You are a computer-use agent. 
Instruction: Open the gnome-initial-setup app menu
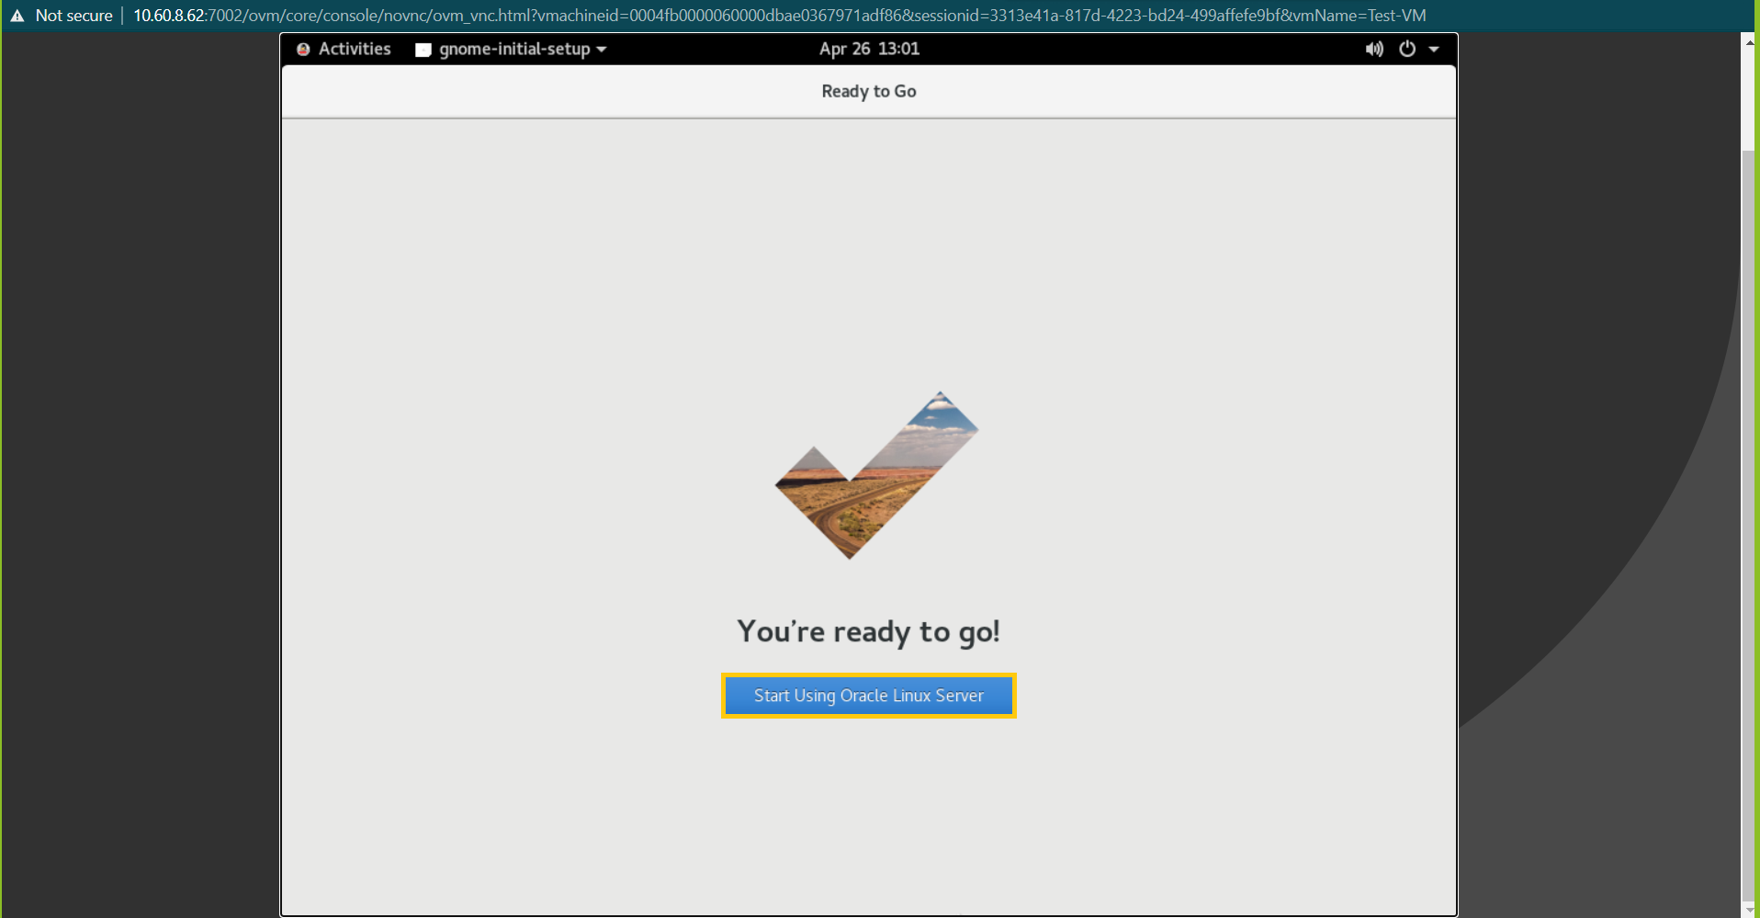[x=511, y=49]
